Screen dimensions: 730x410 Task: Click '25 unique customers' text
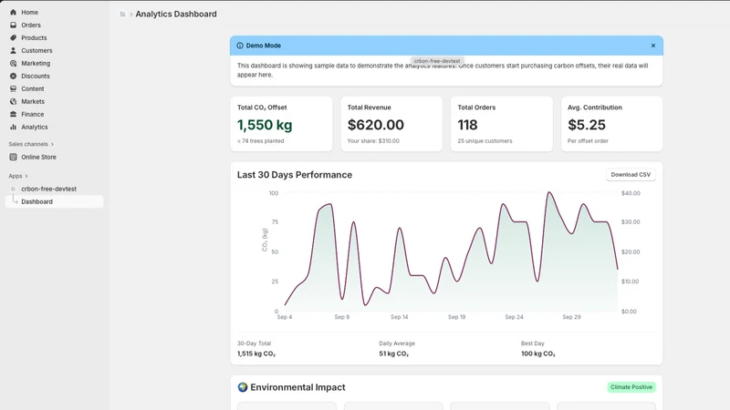tap(485, 141)
